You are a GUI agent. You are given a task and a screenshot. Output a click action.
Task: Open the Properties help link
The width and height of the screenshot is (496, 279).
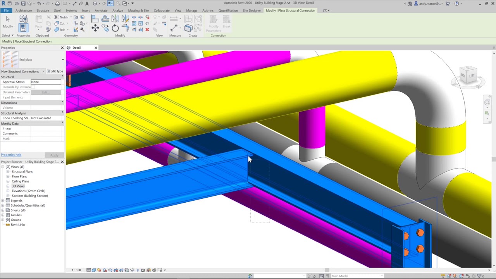[11, 155]
